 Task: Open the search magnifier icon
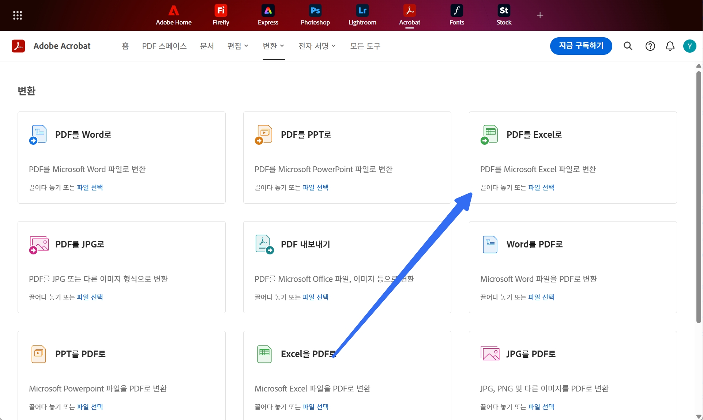[628, 46]
